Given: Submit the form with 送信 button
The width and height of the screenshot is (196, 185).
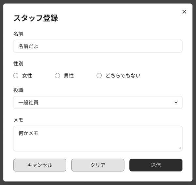Looking at the screenshot, I should click(x=156, y=165).
